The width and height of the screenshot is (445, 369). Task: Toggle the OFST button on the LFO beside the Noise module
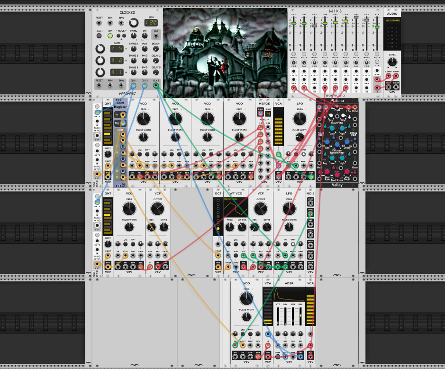293,244
